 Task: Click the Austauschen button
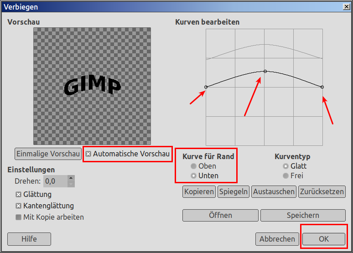[274, 191]
